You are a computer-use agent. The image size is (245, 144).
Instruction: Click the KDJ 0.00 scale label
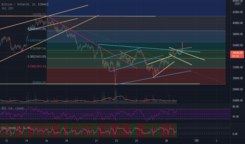(x=235, y=134)
